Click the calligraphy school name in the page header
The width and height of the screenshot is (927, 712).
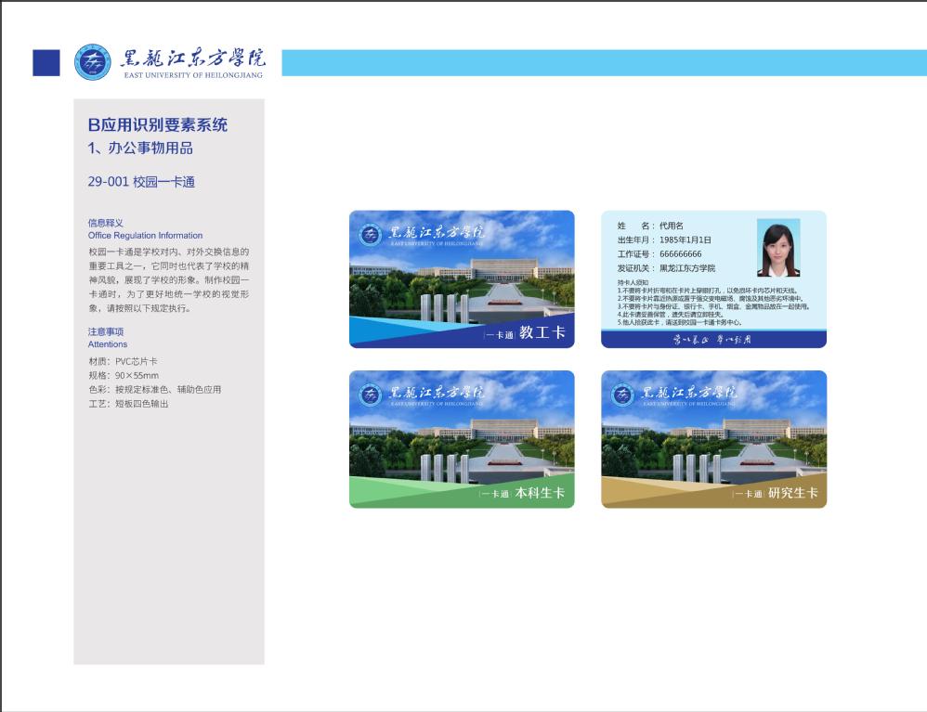point(193,58)
